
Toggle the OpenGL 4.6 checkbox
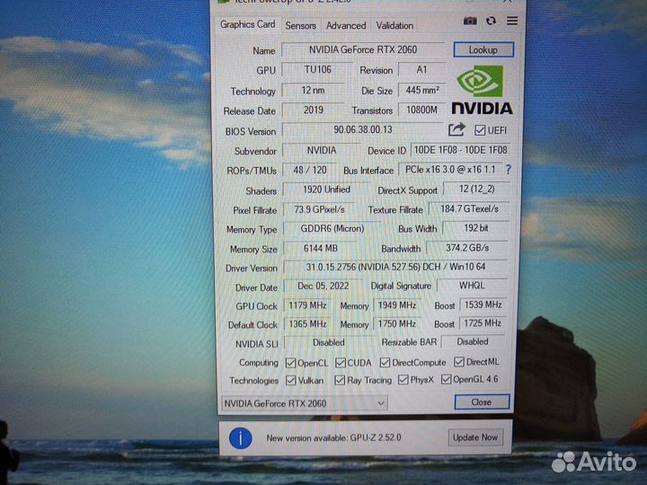pyautogui.click(x=446, y=379)
